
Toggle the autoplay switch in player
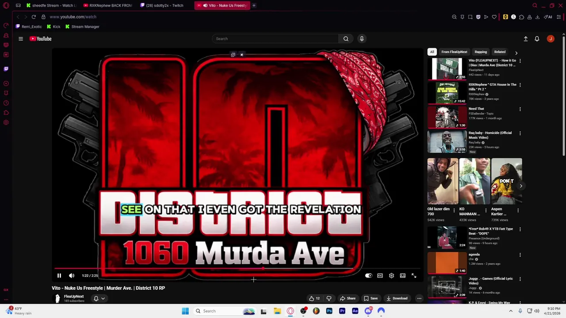[x=368, y=276]
